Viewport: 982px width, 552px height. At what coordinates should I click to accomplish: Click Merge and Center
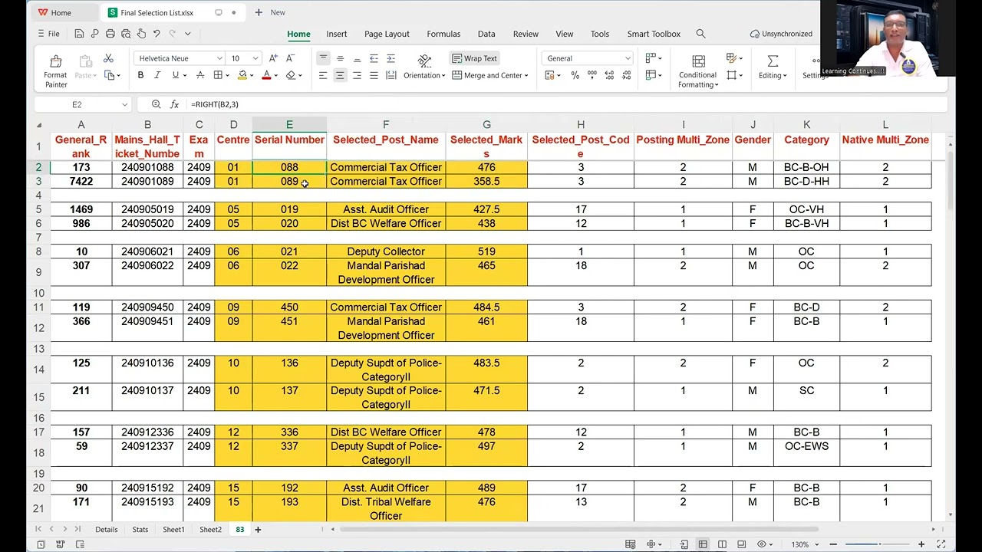[489, 75]
